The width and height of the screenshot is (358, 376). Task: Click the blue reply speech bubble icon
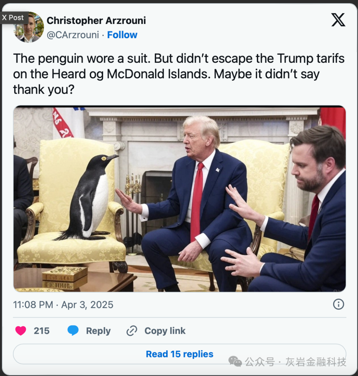(x=73, y=331)
